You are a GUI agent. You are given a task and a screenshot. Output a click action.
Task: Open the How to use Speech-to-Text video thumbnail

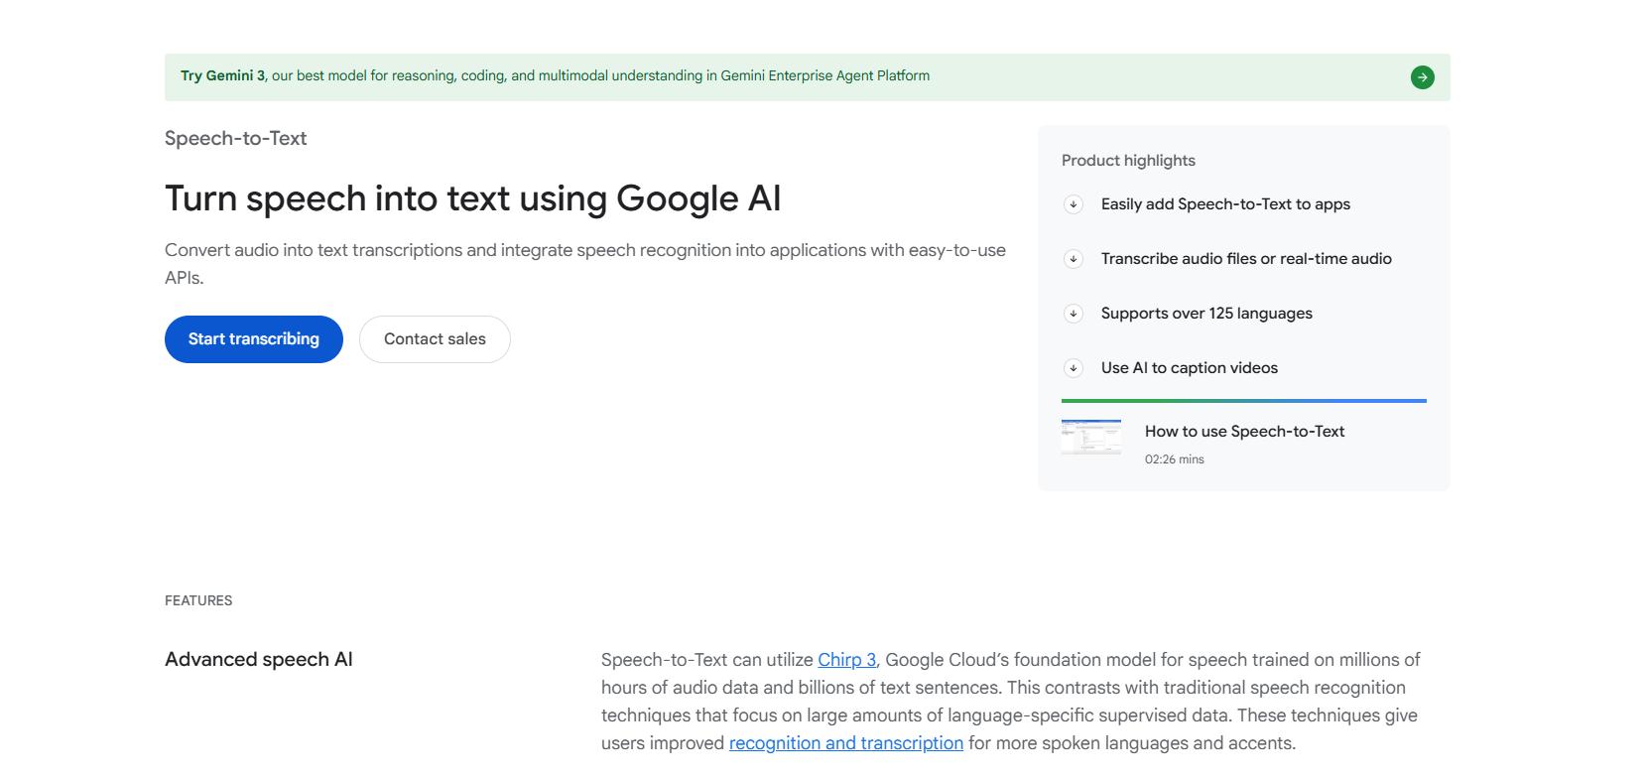coord(1091,438)
